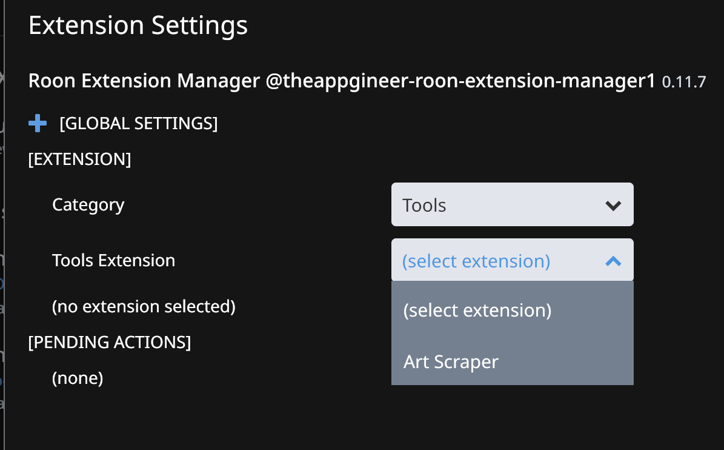
Task: Click the (no extension selected) status text
Action: pyautogui.click(x=144, y=306)
